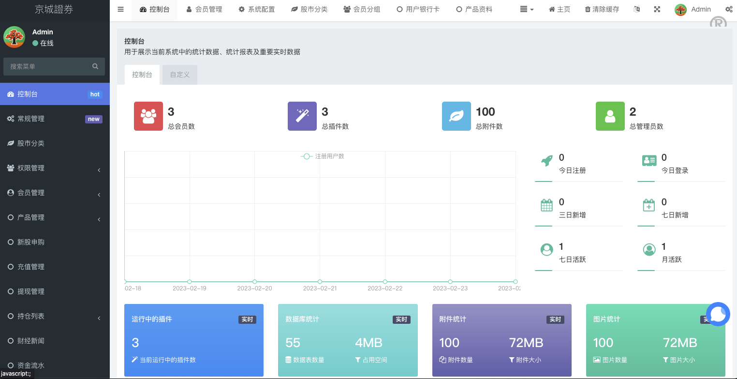
Task: Click the purple magic wand plugins icon
Action: [x=302, y=116]
